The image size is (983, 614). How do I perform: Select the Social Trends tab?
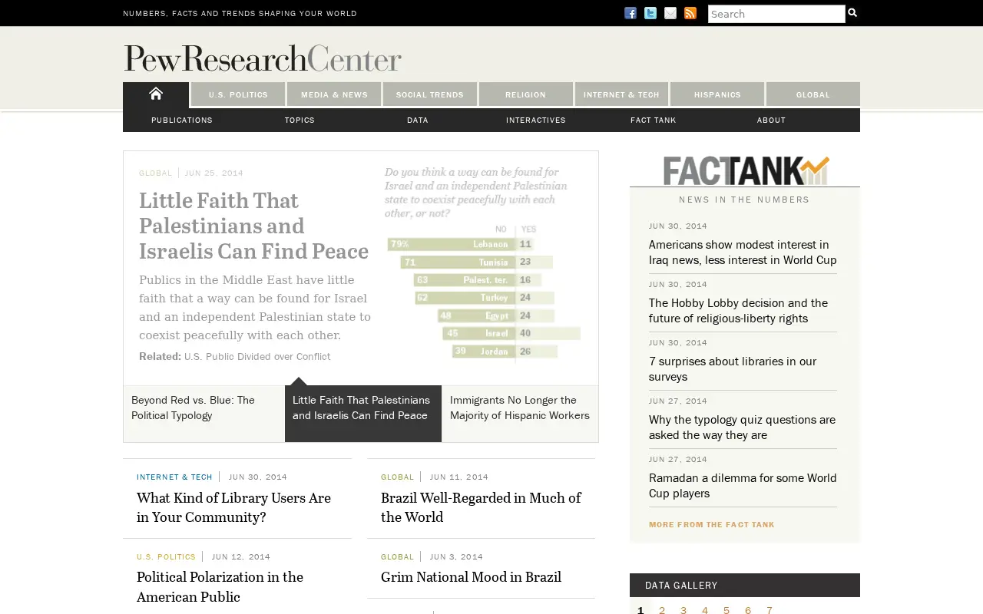tap(430, 94)
